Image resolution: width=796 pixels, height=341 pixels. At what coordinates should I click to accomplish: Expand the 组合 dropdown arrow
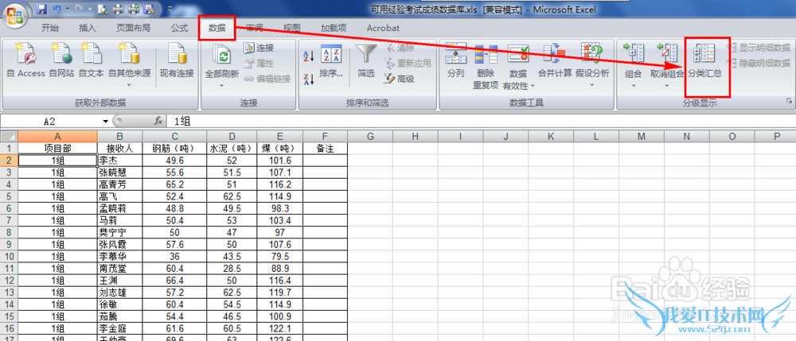pyautogui.click(x=633, y=84)
